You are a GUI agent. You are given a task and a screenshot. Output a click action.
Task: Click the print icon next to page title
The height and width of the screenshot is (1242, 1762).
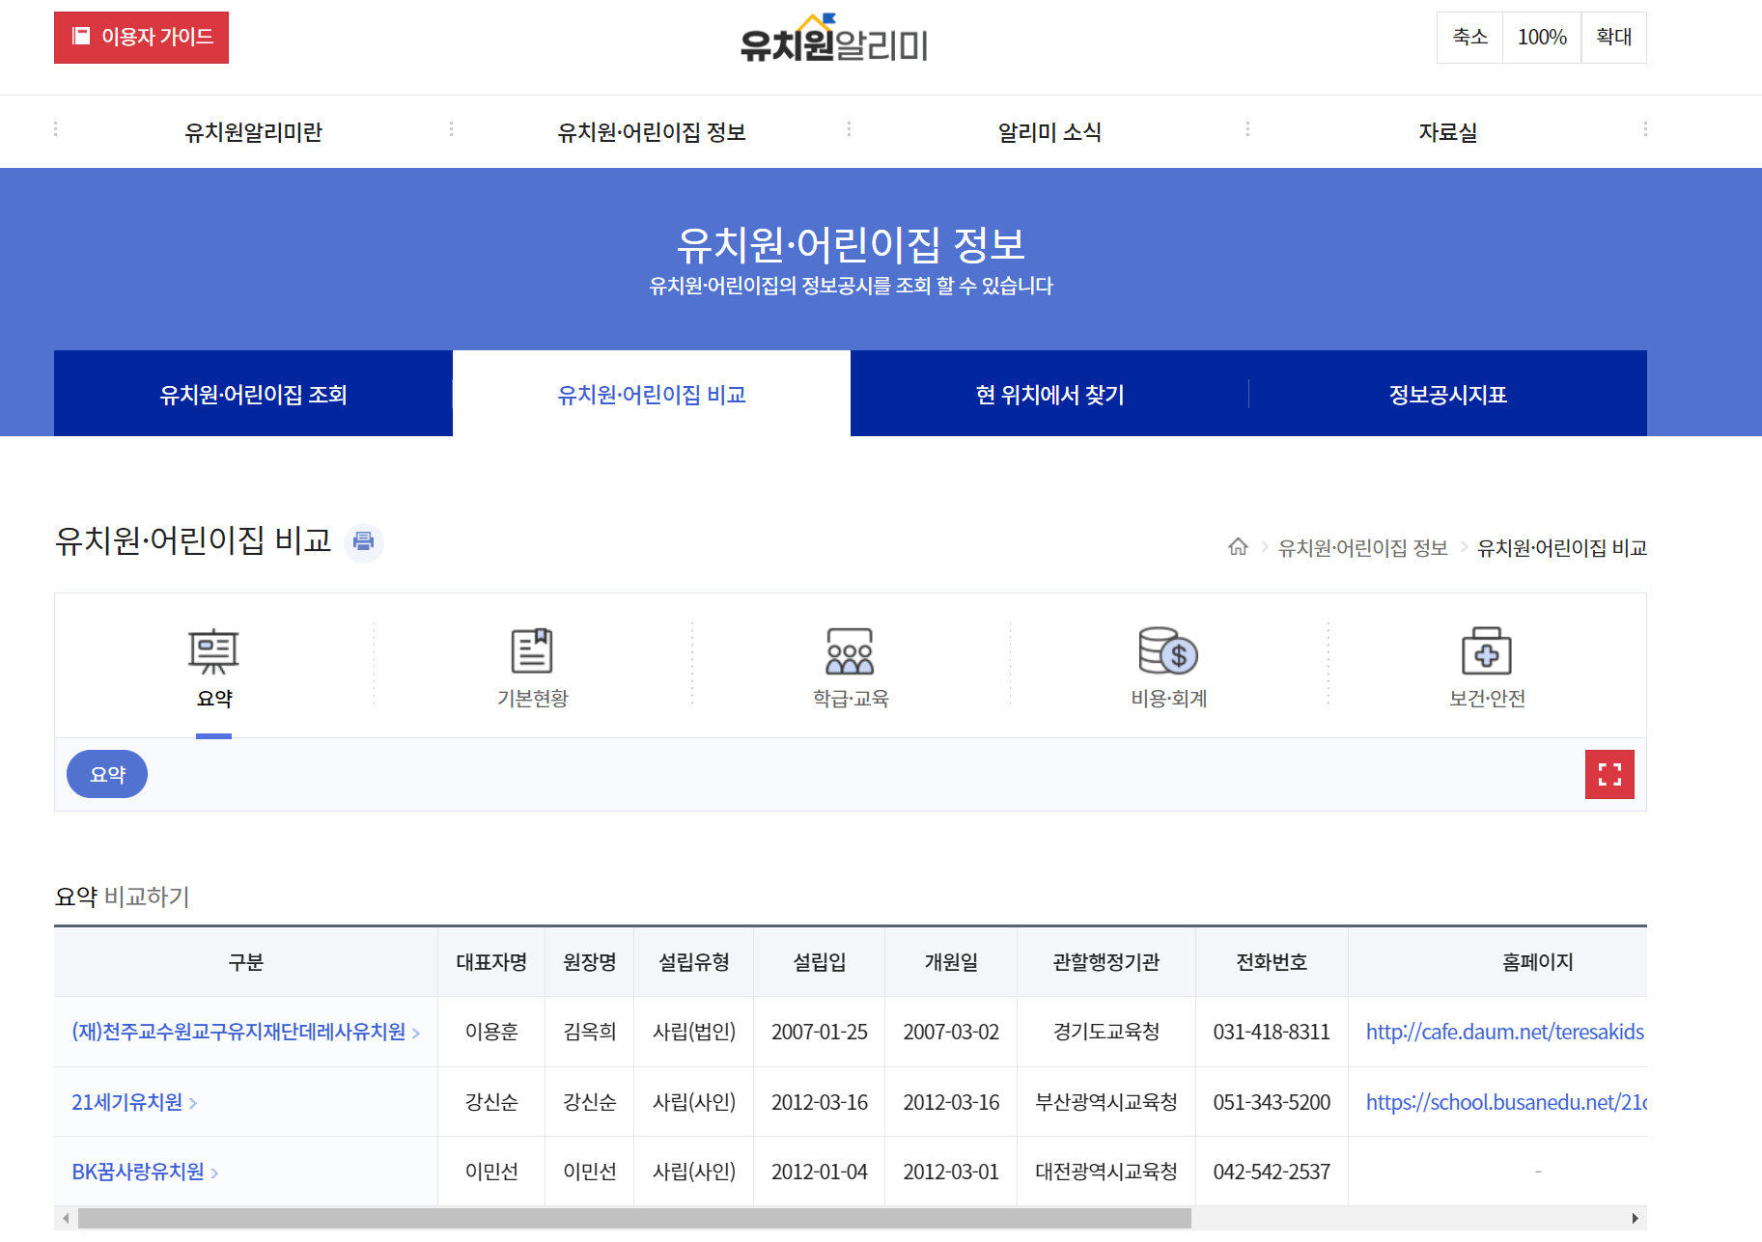pyautogui.click(x=364, y=542)
